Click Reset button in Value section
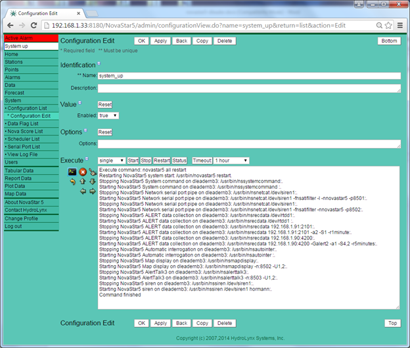The image size is (410, 348). click(105, 105)
